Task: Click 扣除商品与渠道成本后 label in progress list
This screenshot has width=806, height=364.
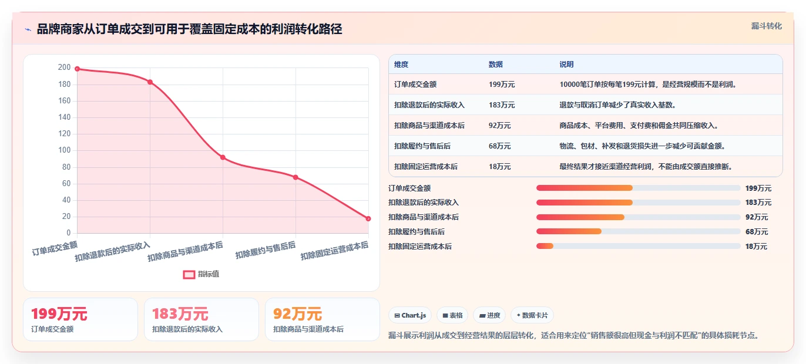Action: coord(424,217)
